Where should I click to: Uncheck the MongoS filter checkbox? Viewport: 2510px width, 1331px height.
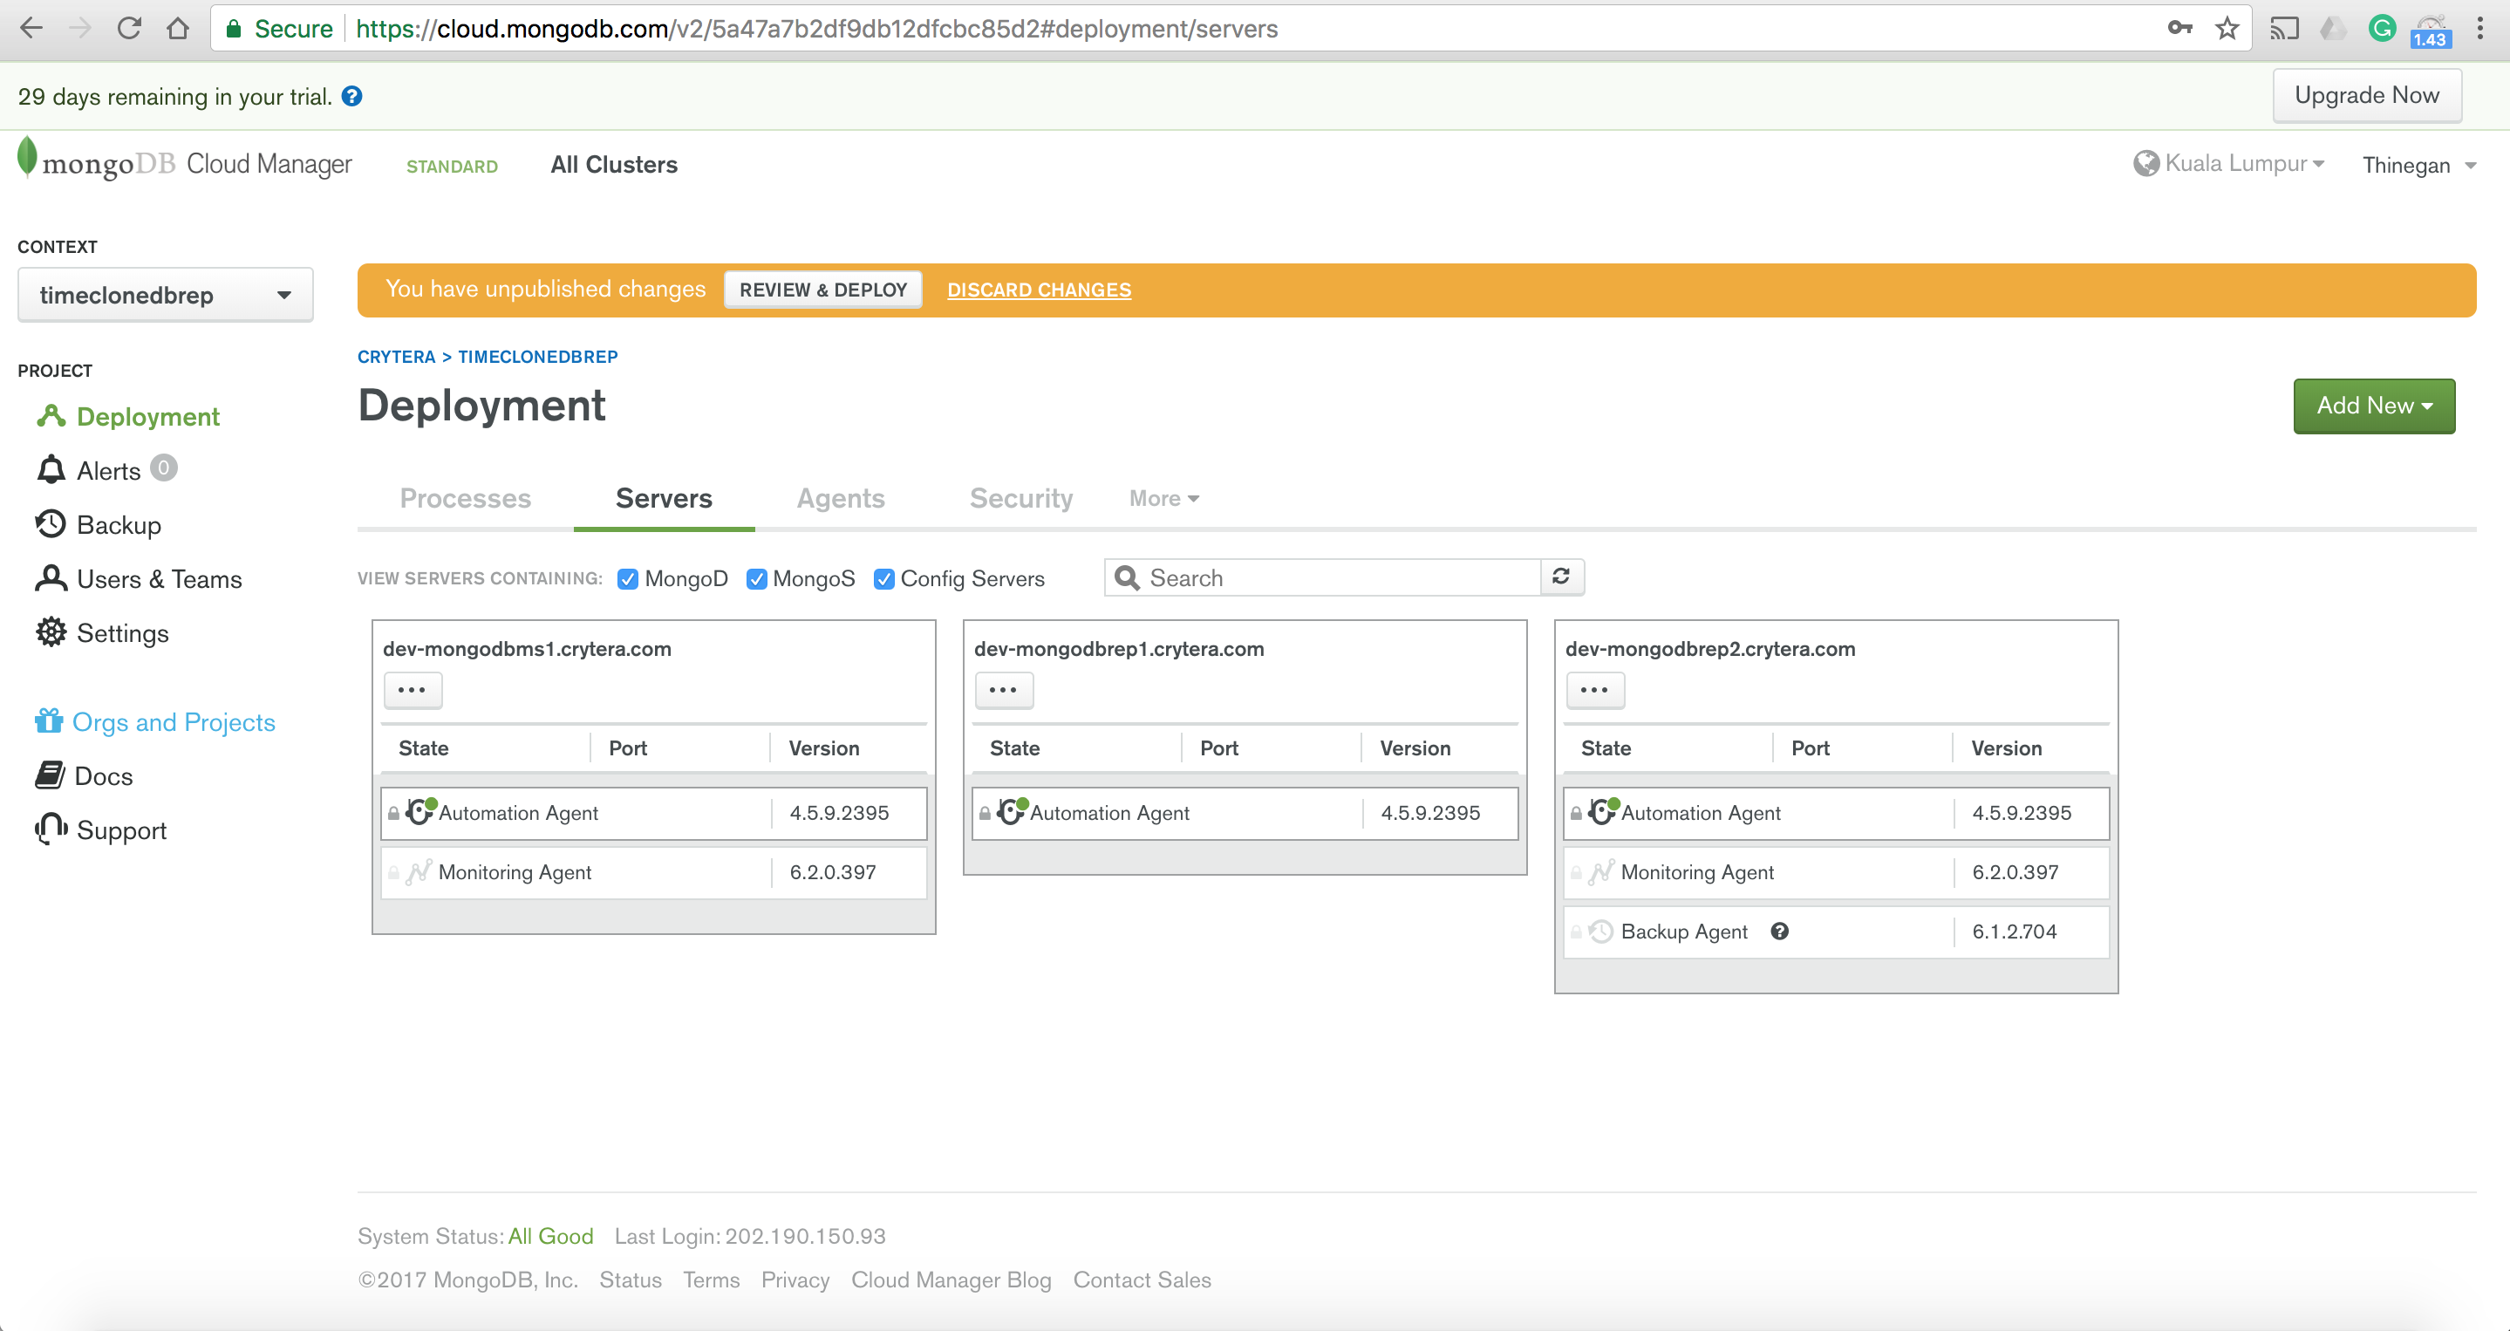point(756,579)
